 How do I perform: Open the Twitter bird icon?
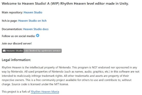click(x=38, y=36)
